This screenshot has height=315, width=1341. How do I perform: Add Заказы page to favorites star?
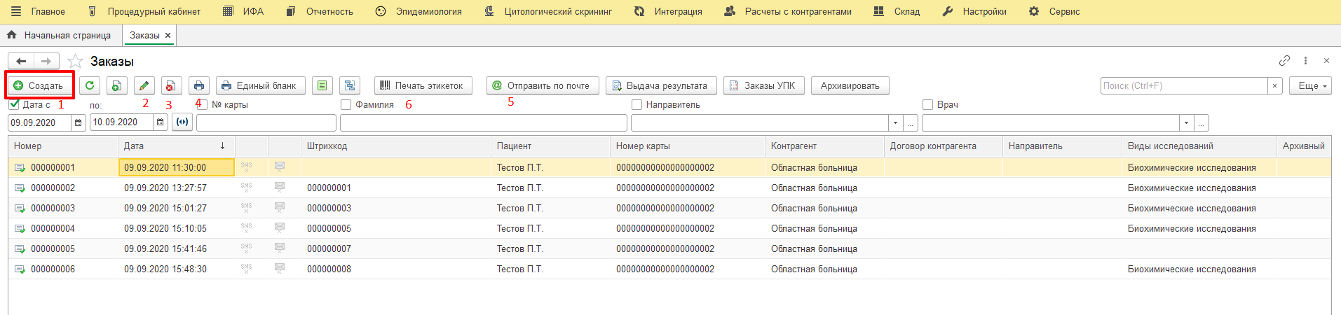(x=76, y=62)
